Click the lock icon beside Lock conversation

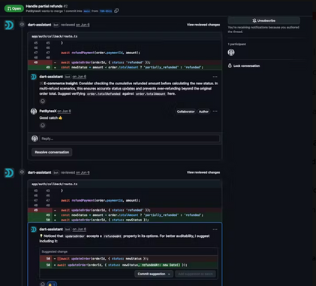[x=230, y=65]
